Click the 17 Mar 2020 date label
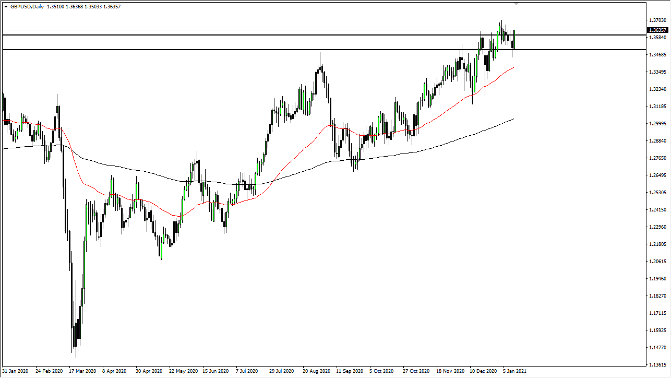The image size is (671, 378). pos(83,371)
